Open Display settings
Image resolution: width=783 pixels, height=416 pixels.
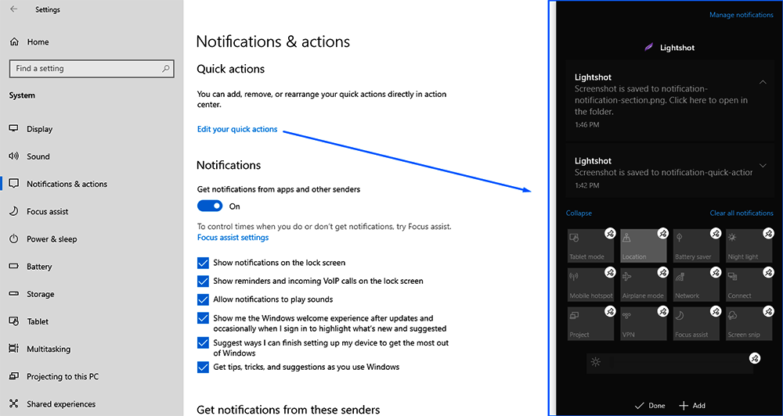[x=31, y=129]
